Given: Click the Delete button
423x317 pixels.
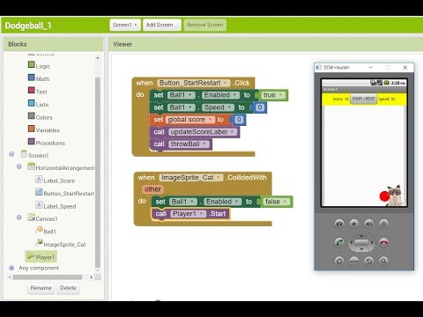Looking at the screenshot, I should coord(68,288).
